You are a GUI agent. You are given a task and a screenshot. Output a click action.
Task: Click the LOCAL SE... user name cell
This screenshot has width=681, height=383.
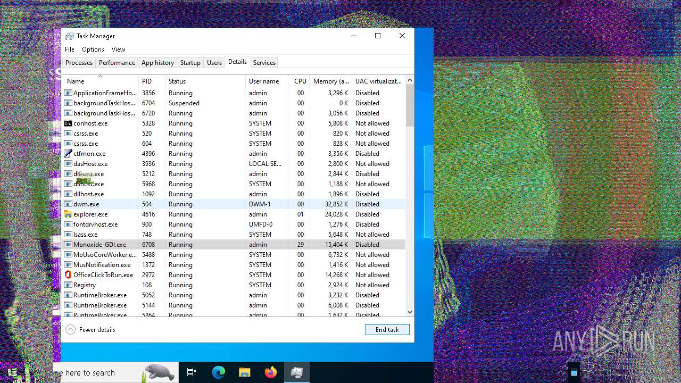[x=265, y=164]
